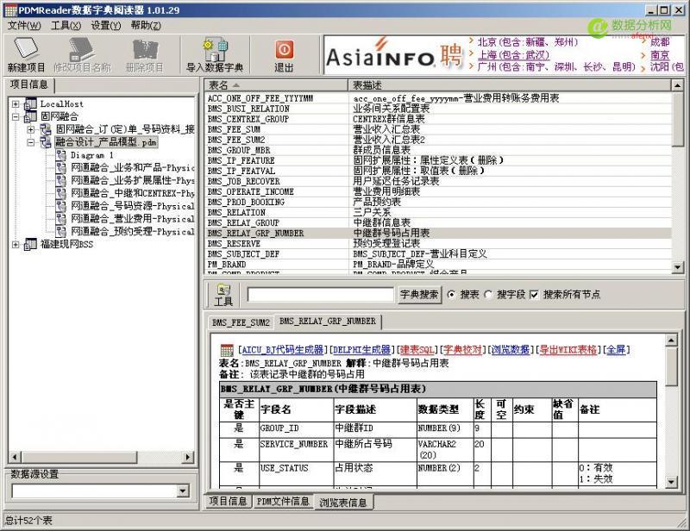This screenshot has width=690, height=531.
Task: Click icon of 网通融合_号码资源 diagram
Action: point(61,206)
